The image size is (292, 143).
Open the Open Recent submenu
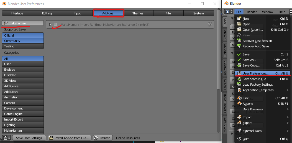(x=262, y=30)
